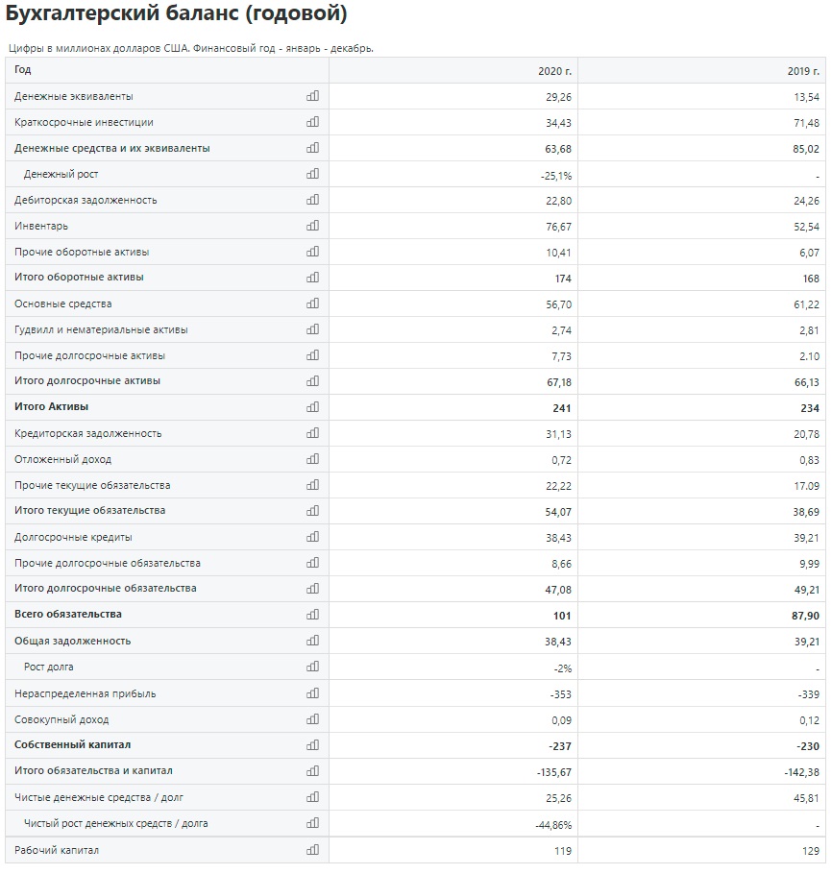The height and width of the screenshot is (874, 832).
Task: Show Отложенный доход chart icon
Action: click(x=313, y=459)
